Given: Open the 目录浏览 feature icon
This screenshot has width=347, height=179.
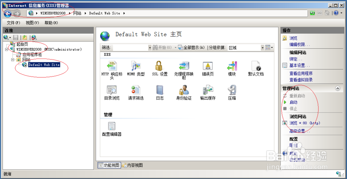Looking at the screenshot, I should 112,90.
